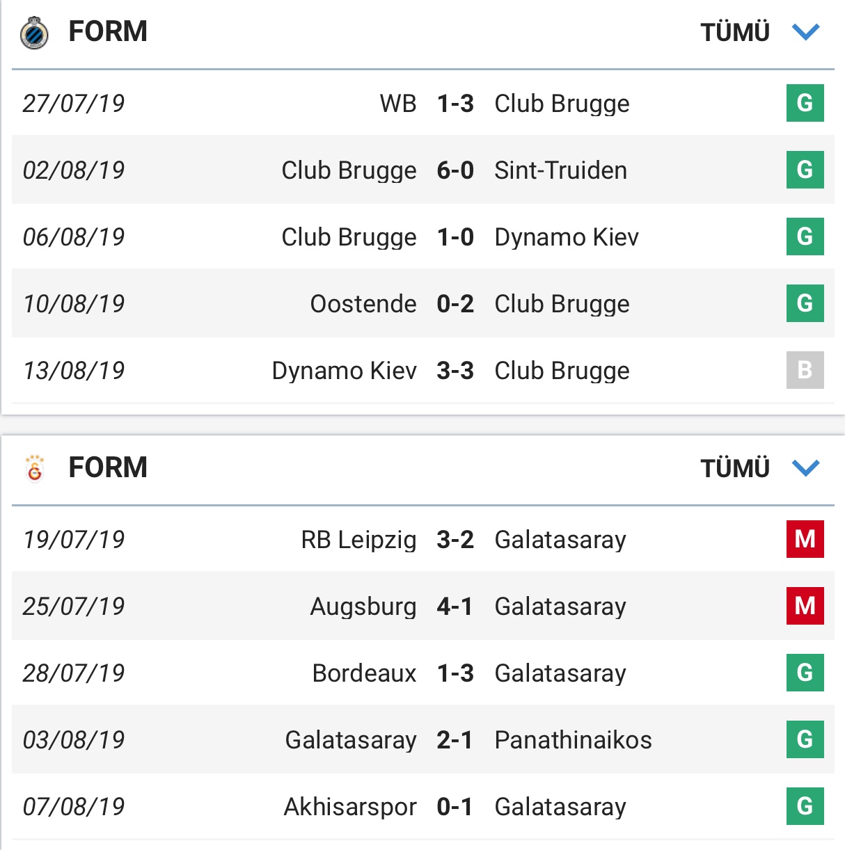Click the grey B draw badge
The width and height of the screenshot is (845, 850).
click(x=805, y=370)
